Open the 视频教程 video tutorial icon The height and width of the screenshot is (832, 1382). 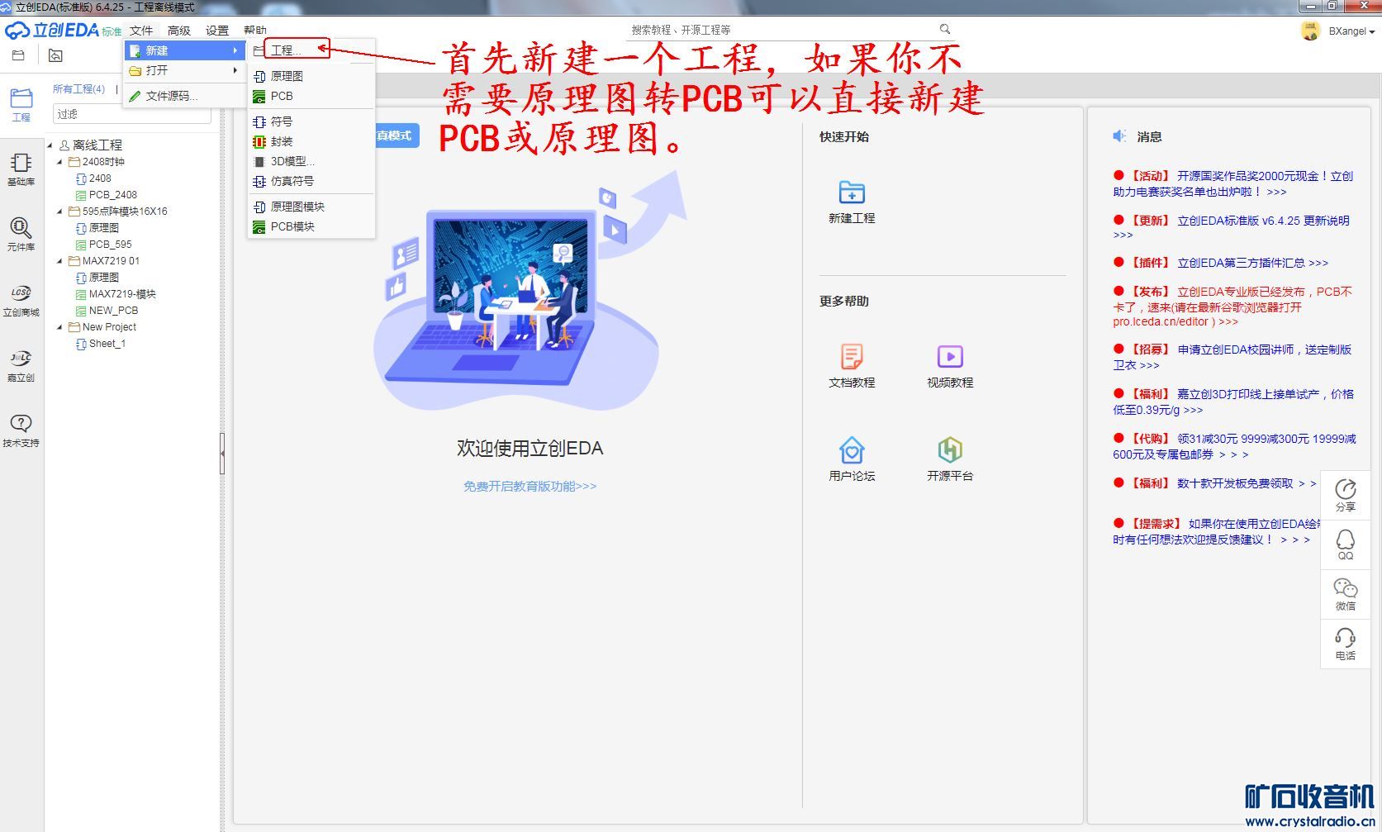point(950,366)
